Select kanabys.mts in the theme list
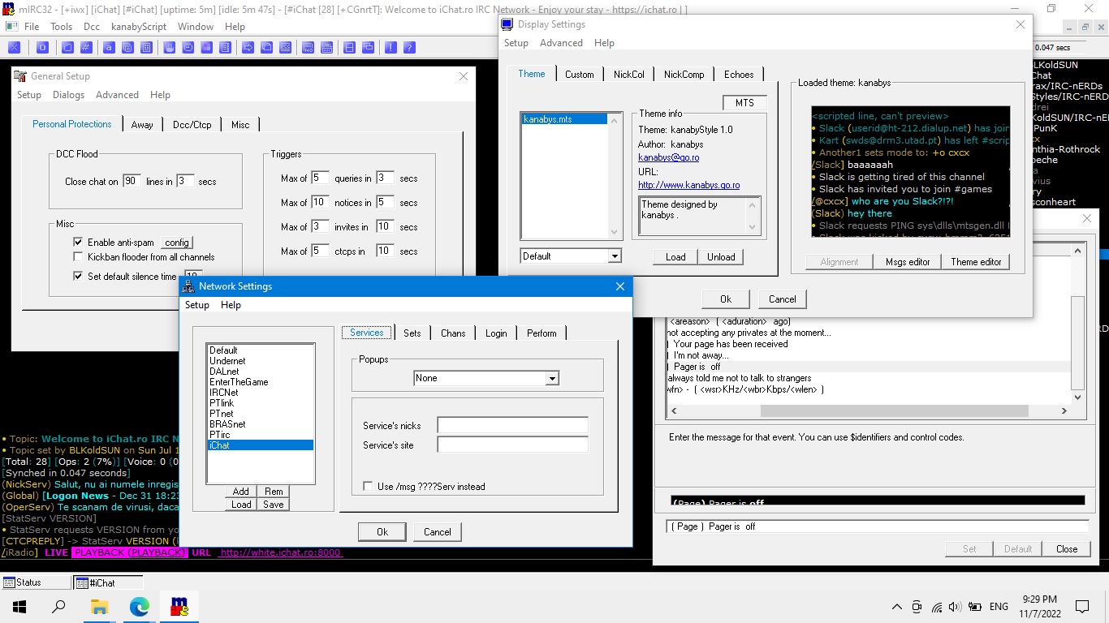This screenshot has width=1109, height=623. (x=563, y=119)
